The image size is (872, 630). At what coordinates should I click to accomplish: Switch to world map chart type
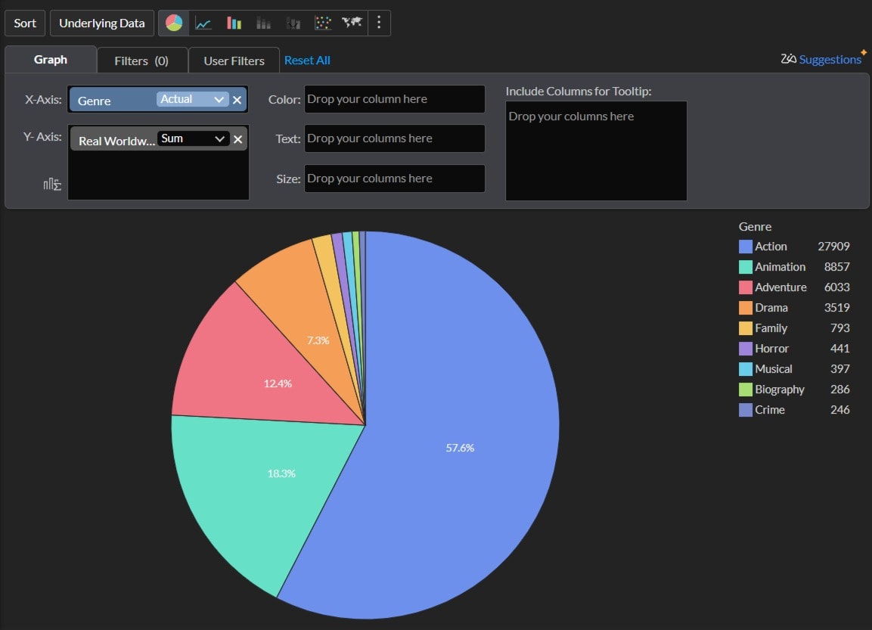352,22
